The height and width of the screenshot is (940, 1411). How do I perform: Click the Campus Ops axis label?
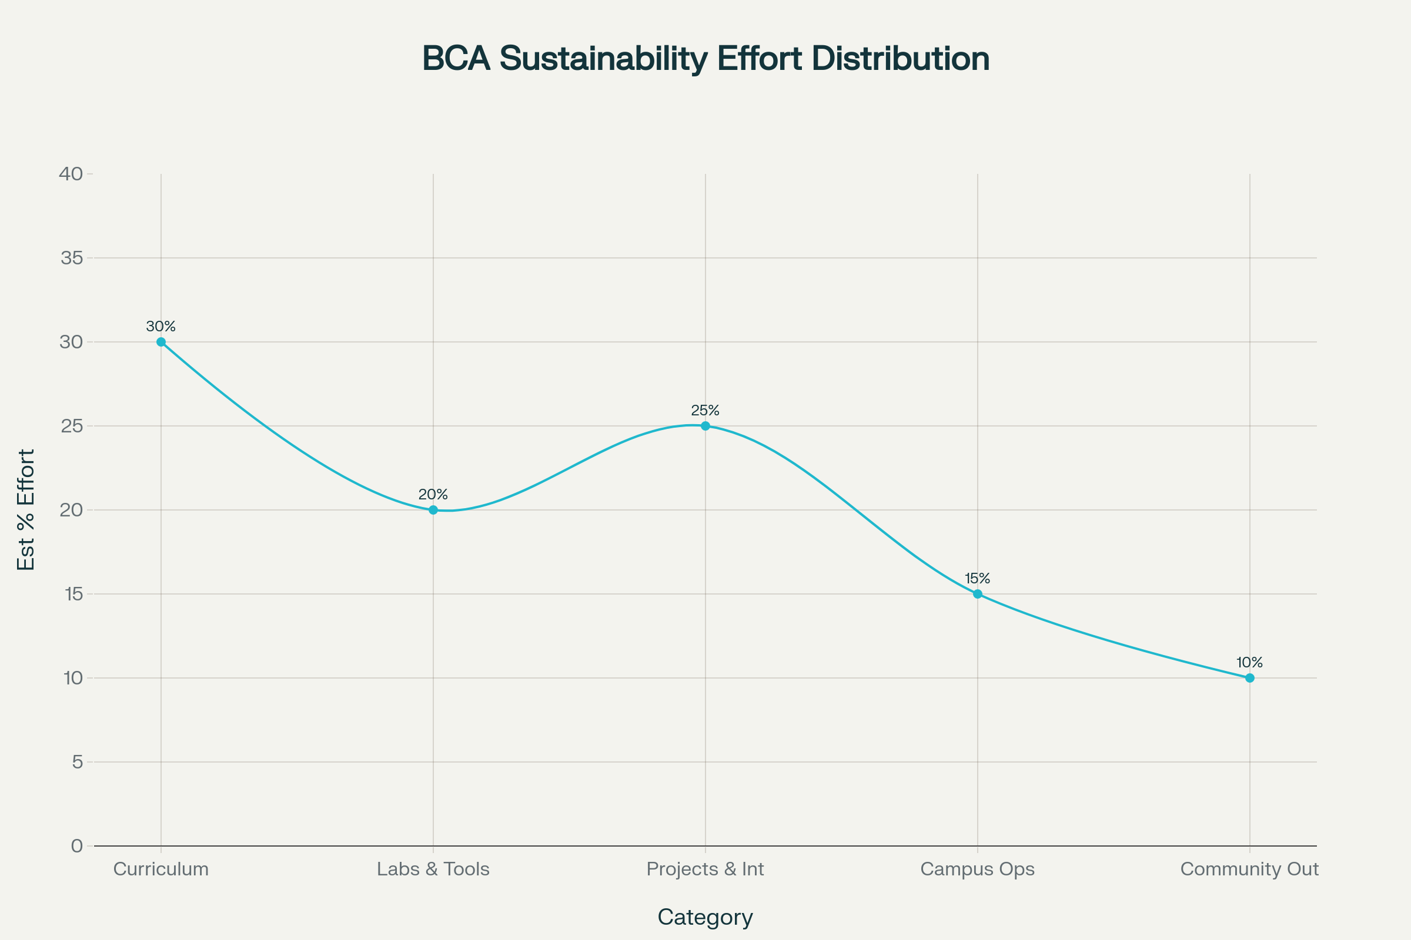point(978,869)
